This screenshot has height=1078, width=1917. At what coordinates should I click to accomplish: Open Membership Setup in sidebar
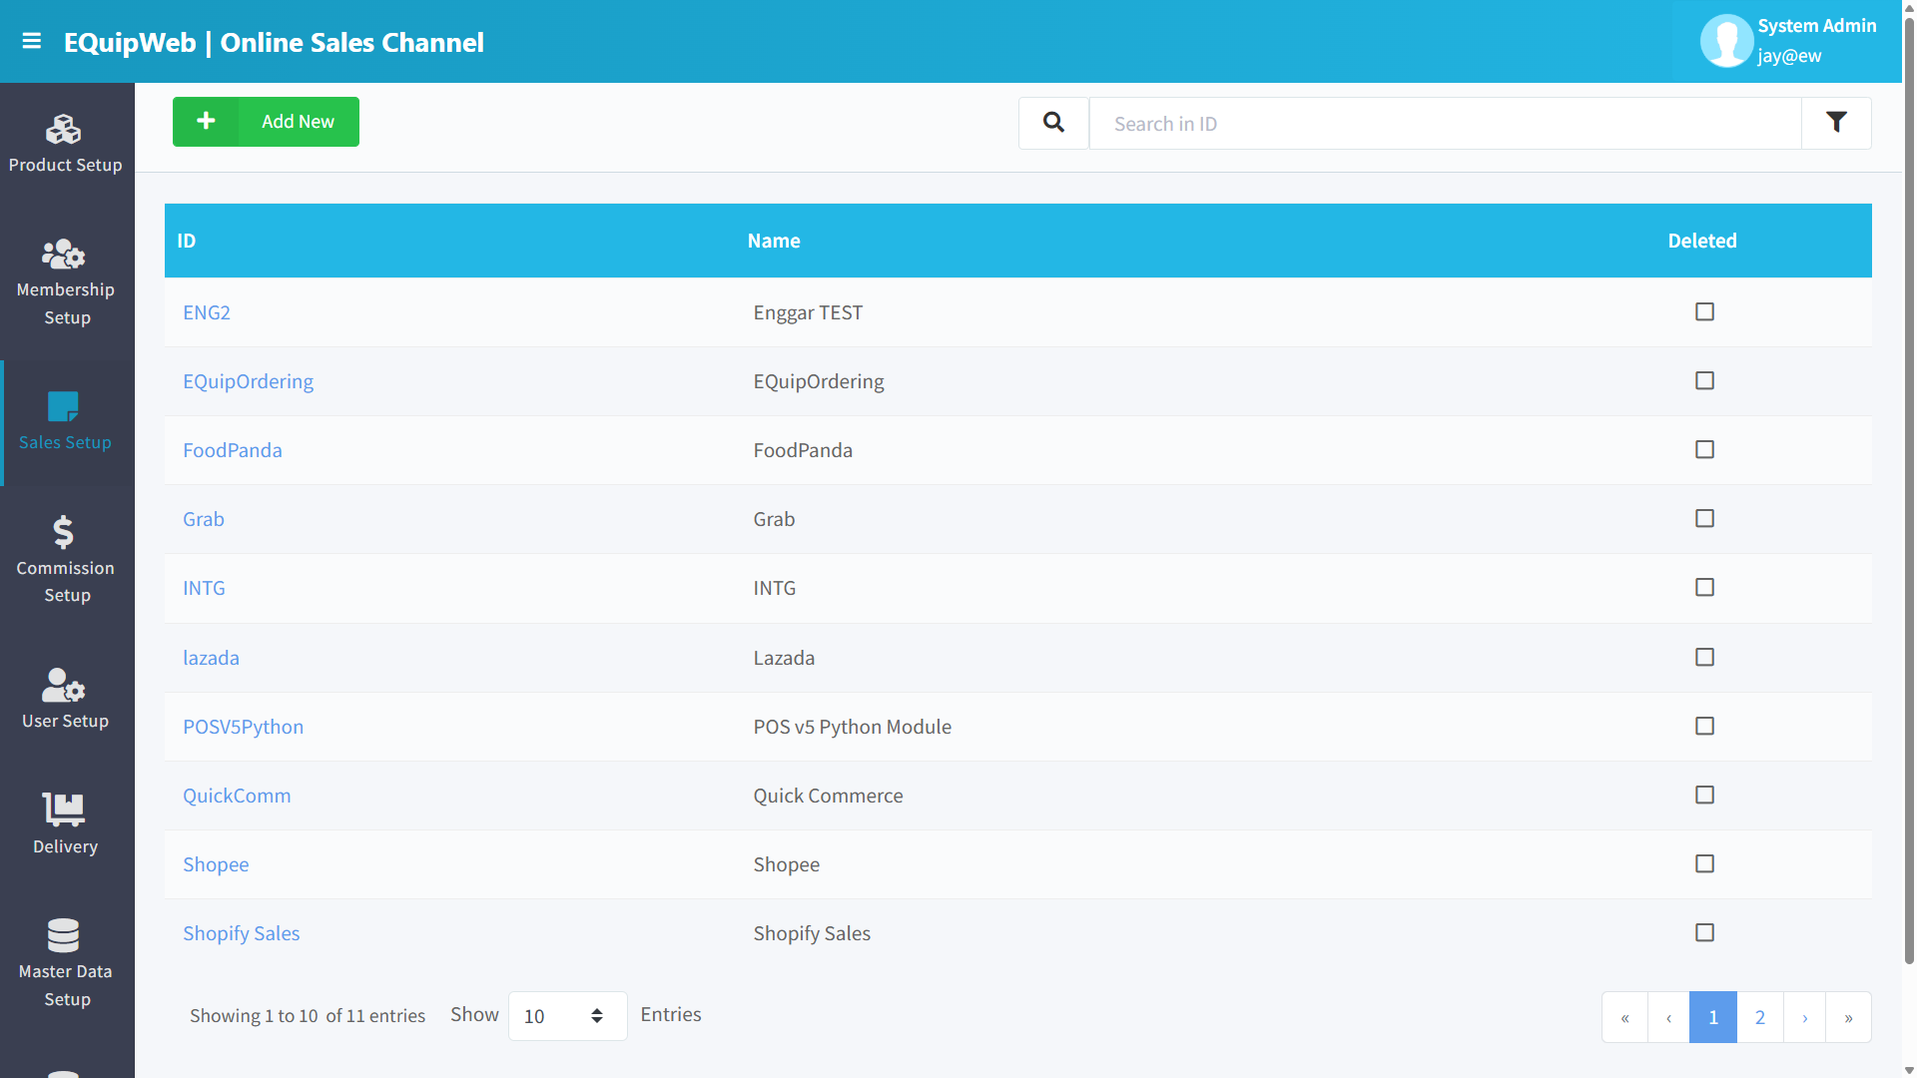(x=66, y=282)
